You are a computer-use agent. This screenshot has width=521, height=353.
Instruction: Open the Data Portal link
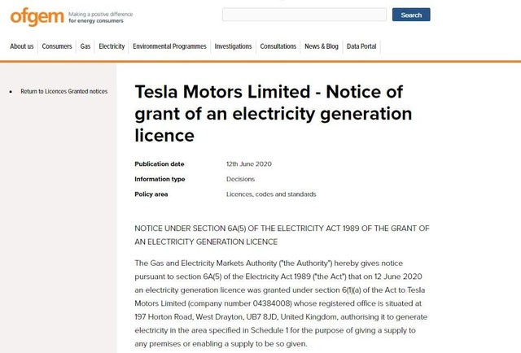pos(361,46)
